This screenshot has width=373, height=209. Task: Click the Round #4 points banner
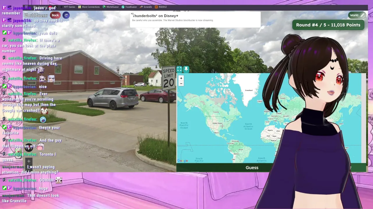[328, 25]
